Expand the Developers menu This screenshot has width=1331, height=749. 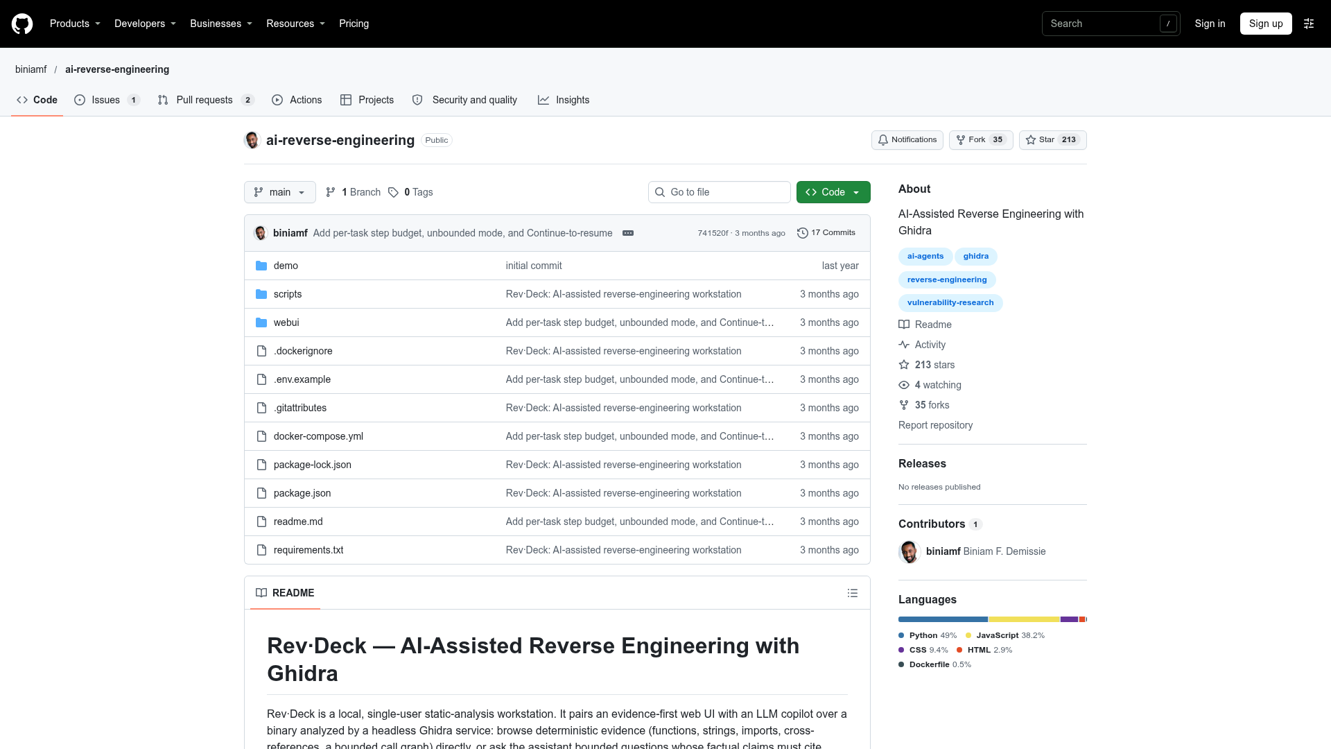point(145,24)
